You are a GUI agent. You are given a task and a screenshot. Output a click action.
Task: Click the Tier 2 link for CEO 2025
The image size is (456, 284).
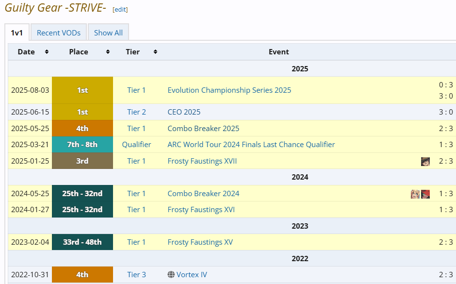136,112
